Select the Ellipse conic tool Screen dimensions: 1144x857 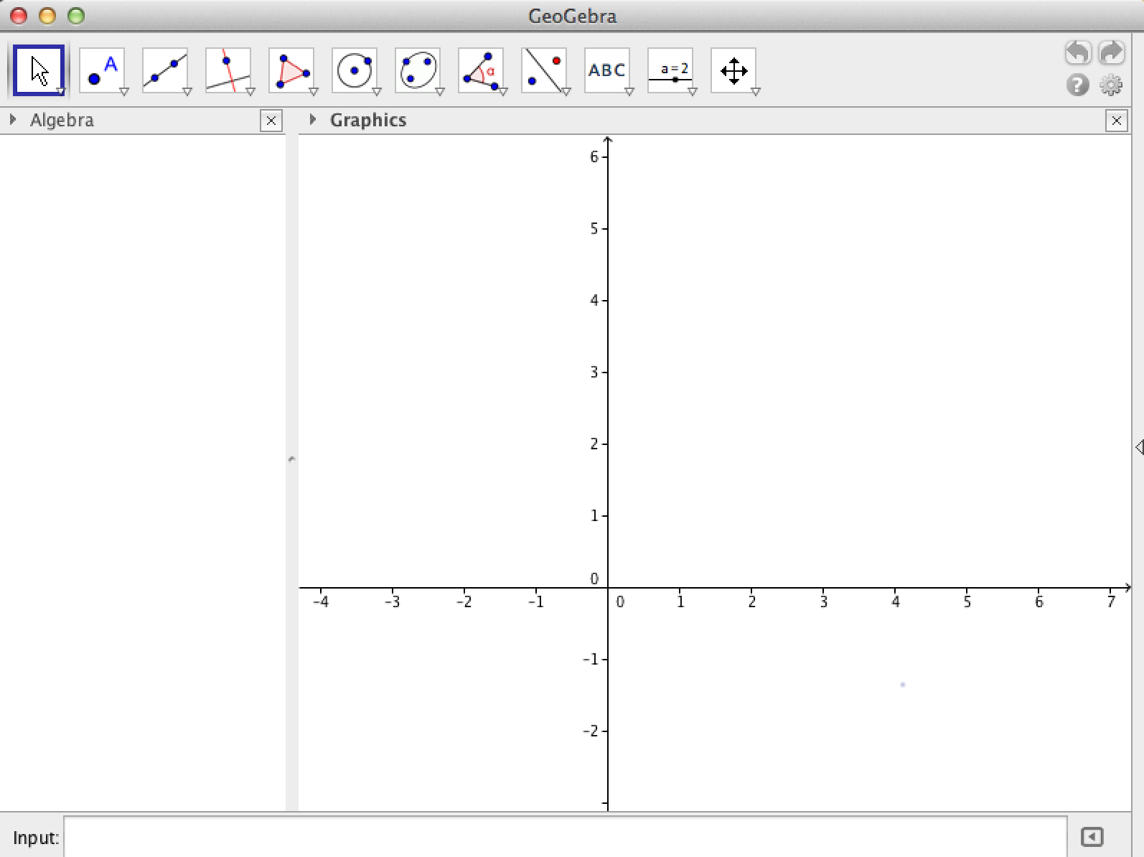pos(417,70)
